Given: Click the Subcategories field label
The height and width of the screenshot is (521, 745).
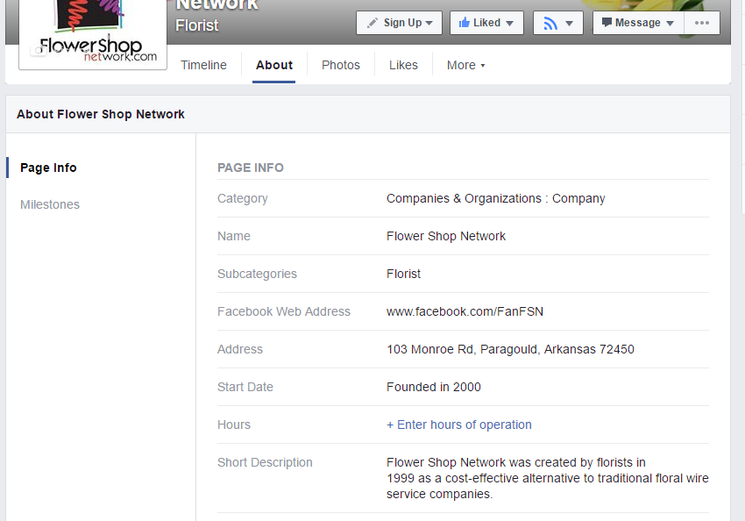Looking at the screenshot, I should pos(257,274).
